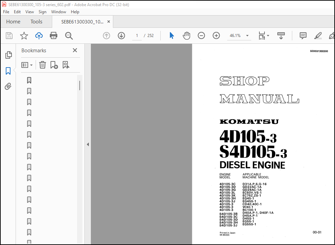Viewport: 335px width, 245px height.
Task: Switch to the Tools tab
Action: (x=36, y=22)
